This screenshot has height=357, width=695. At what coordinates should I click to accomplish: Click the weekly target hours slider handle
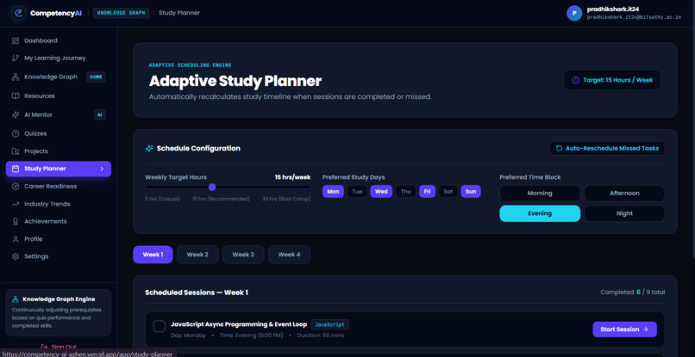coord(212,188)
